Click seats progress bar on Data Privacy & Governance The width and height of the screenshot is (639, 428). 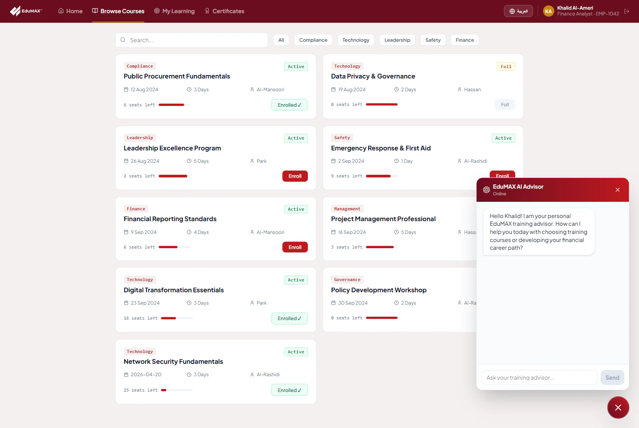[x=381, y=104]
